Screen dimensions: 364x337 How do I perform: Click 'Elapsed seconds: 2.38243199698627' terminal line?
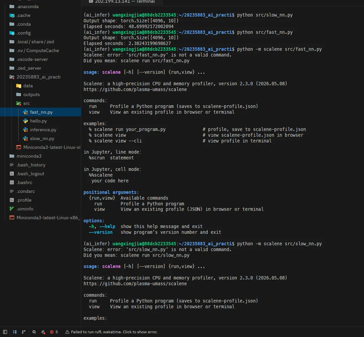click(127, 43)
